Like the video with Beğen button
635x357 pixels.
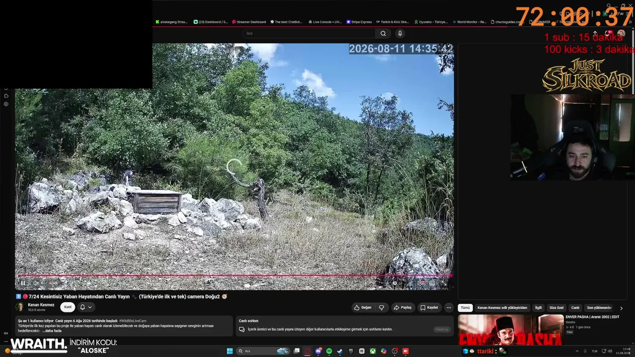click(x=363, y=307)
